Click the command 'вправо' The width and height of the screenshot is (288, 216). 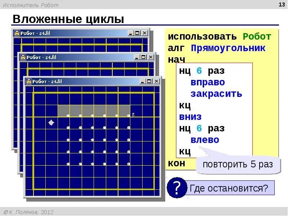pos(208,82)
